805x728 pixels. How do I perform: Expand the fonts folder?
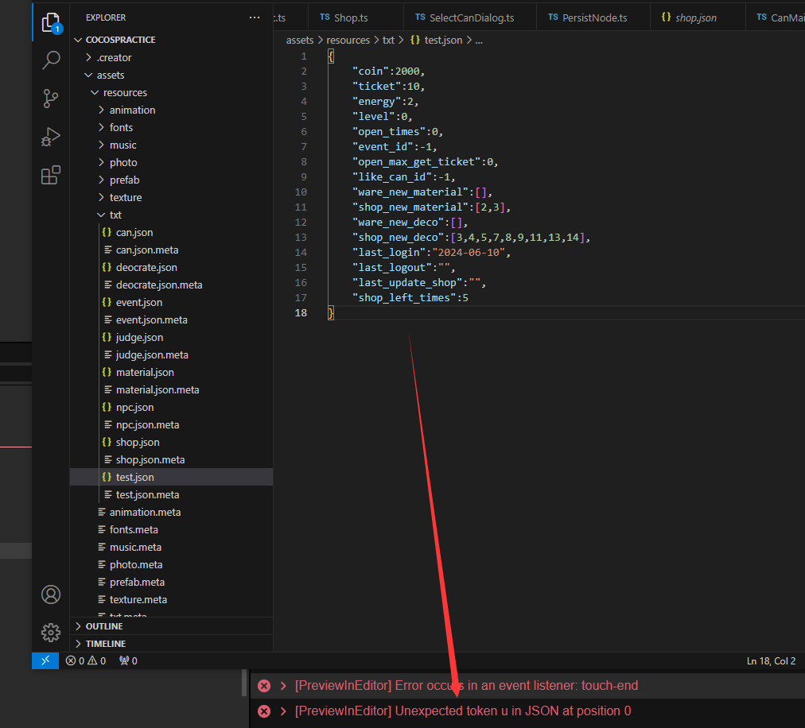click(x=101, y=127)
